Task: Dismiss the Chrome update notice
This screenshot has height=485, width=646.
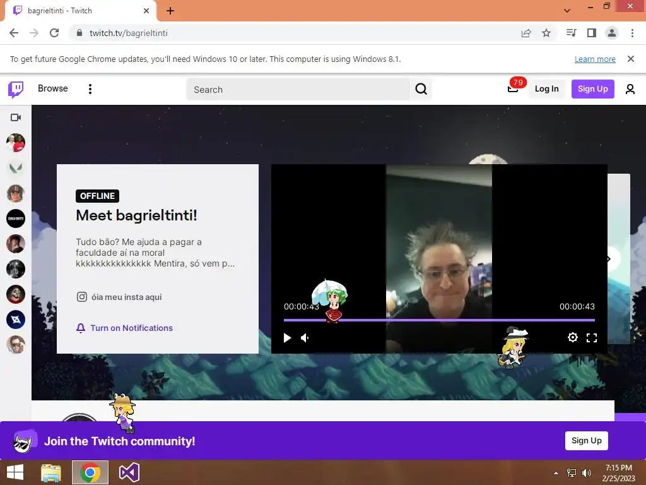Action: [x=630, y=59]
